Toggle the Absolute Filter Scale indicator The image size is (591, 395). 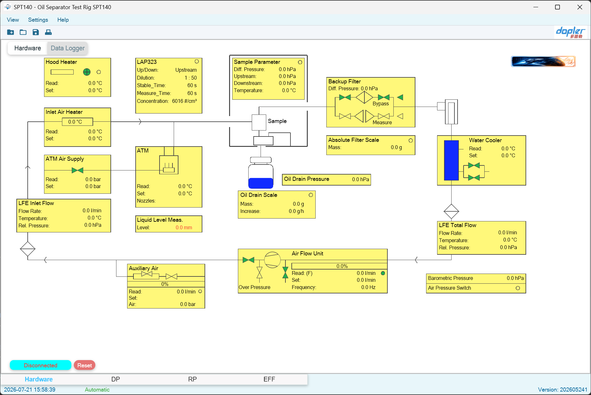coord(411,140)
